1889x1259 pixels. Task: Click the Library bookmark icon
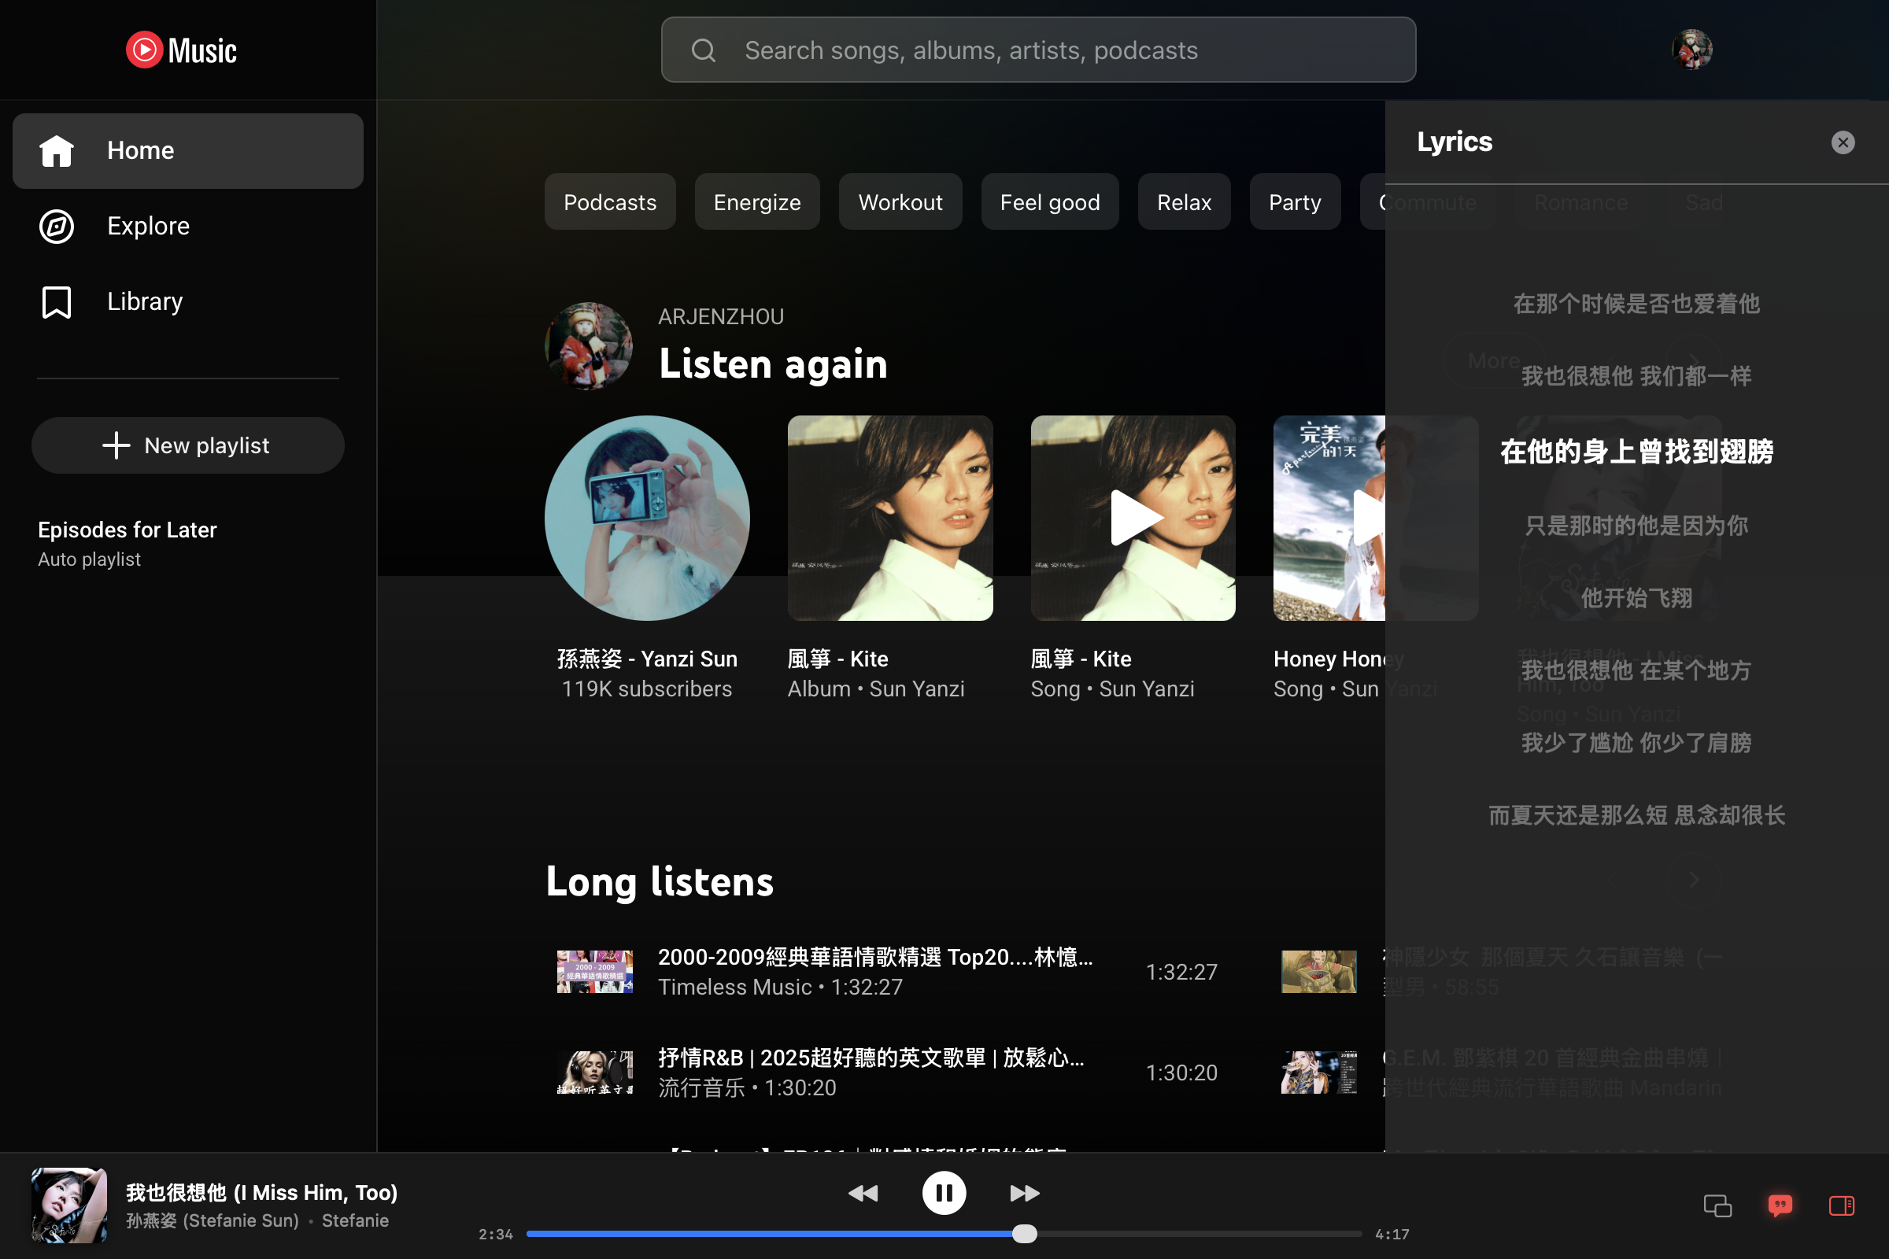coord(57,303)
